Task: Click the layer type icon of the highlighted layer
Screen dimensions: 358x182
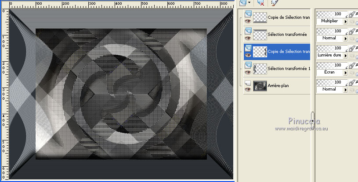Action: [248, 48]
